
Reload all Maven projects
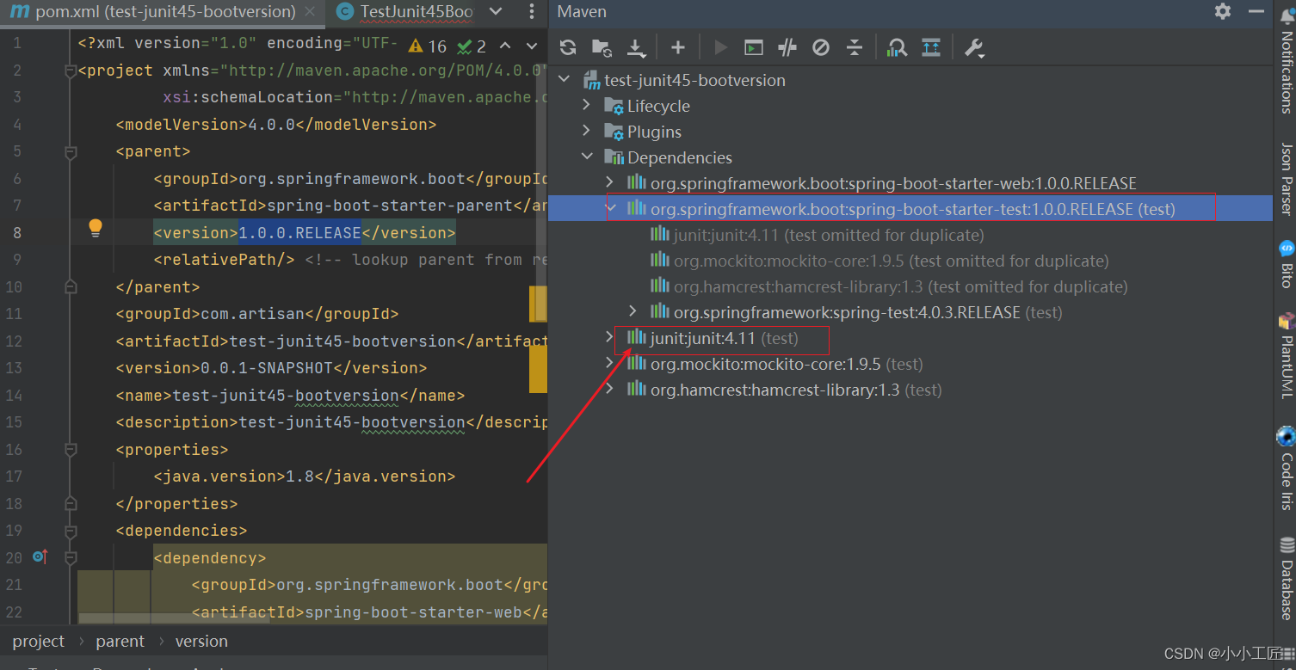[567, 48]
